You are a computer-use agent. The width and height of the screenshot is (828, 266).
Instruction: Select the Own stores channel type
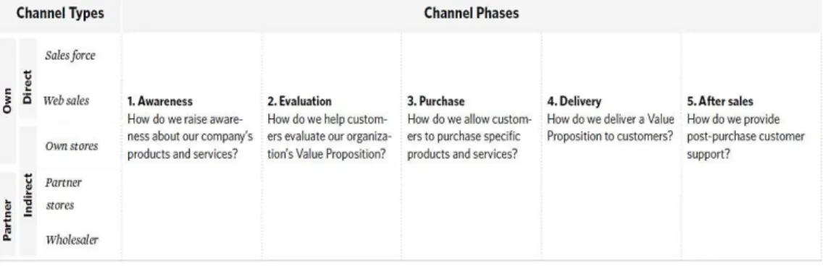tap(71, 146)
